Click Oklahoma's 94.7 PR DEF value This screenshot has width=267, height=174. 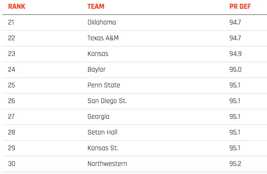click(235, 22)
